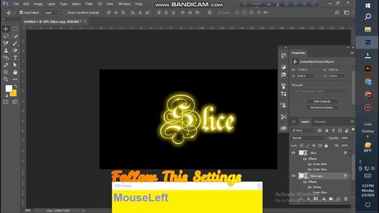Image resolution: width=379 pixels, height=213 pixels.
Task: Select the Lasso tool
Action: [6, 36]
